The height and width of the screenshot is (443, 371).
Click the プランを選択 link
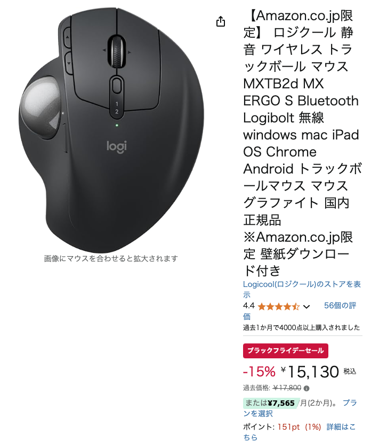(300, 408)
